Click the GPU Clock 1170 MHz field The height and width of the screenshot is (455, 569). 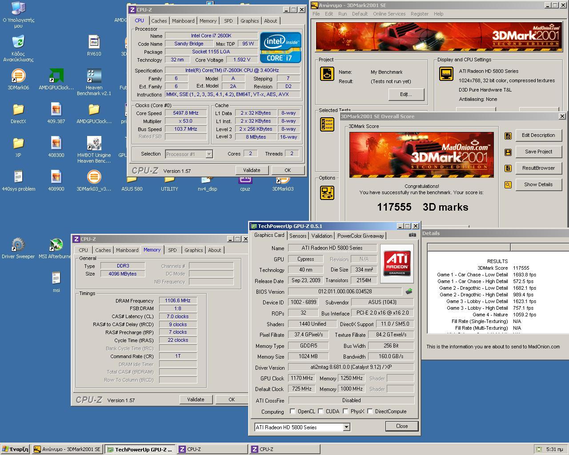tap(302, 378)
